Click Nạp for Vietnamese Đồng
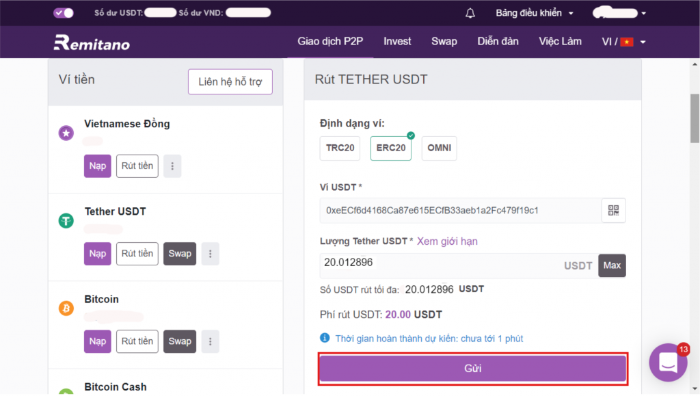This screenshot has width=700, height=396. [x=97, y=166]
